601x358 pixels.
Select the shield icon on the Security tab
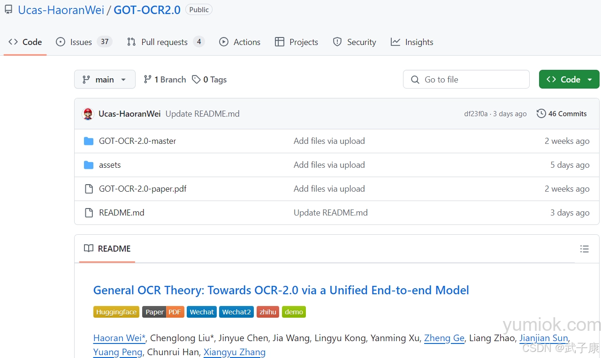click(337, 42)
